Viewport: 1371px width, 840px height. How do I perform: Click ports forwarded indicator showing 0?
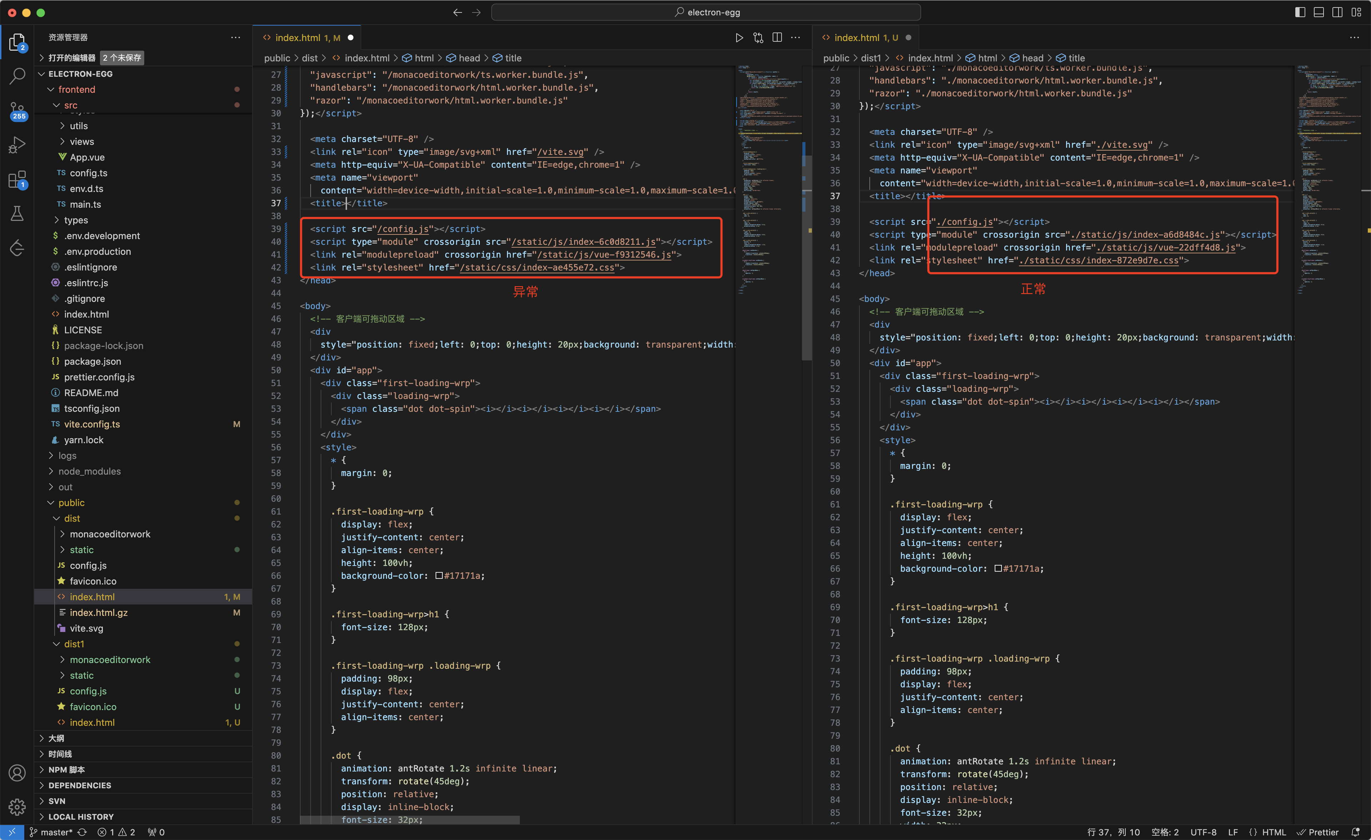point(156,832)
